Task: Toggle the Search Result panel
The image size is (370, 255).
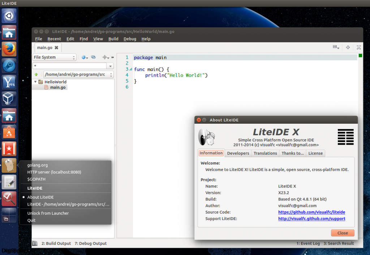Action: (339, 243)
